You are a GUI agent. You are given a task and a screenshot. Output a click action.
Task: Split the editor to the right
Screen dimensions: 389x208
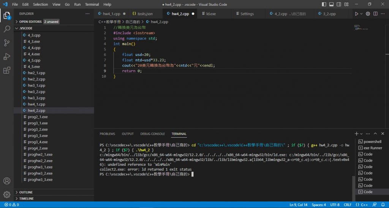pos(376,14)
